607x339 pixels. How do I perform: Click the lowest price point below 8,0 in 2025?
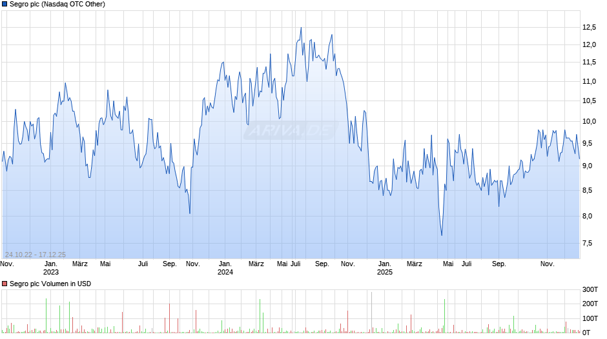pyautogui.click(x=442, y=235)
